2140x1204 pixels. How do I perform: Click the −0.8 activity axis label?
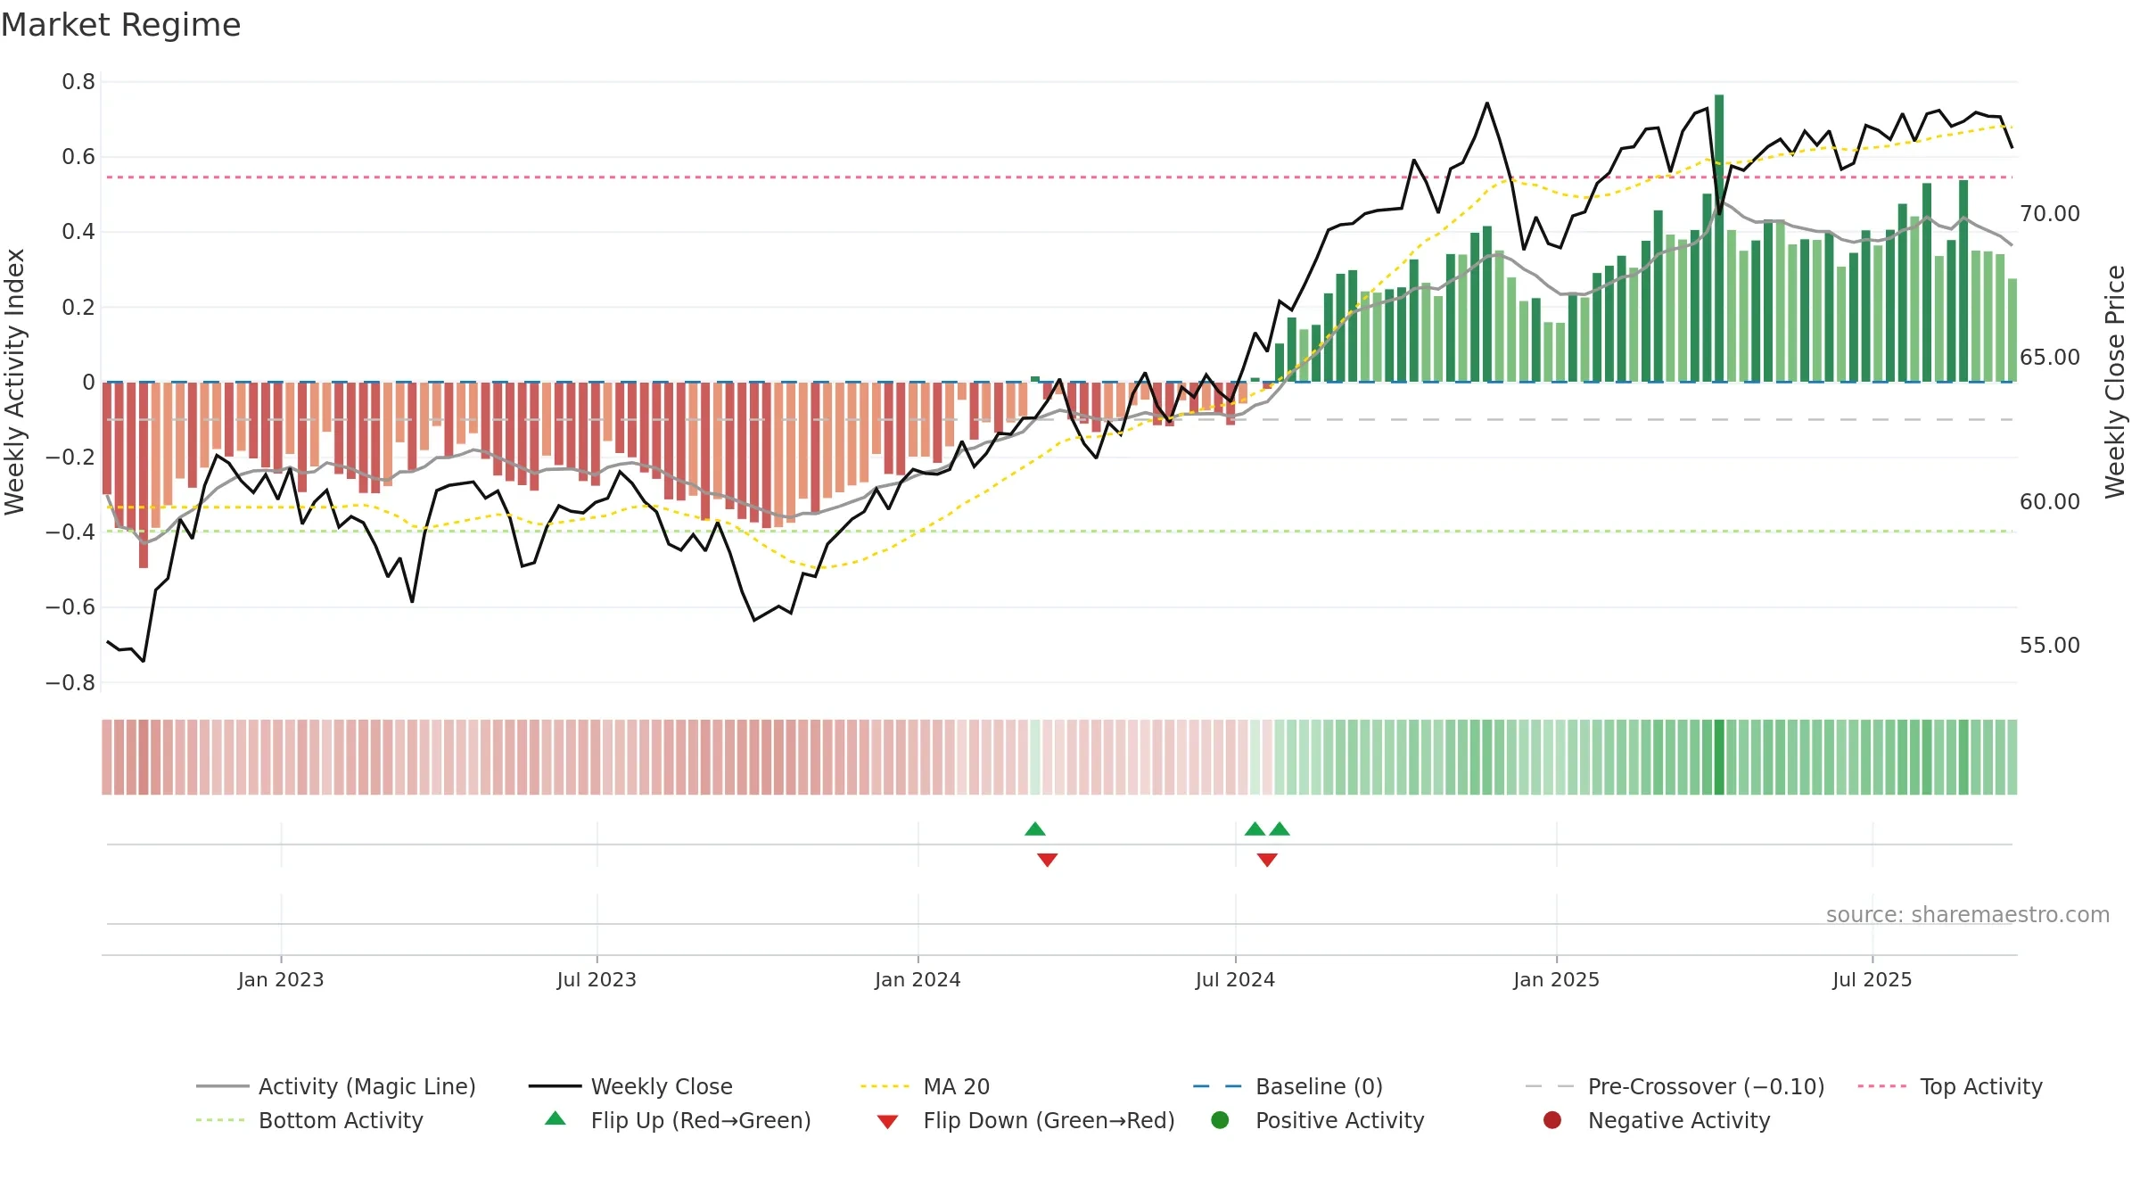click(70, 682)
